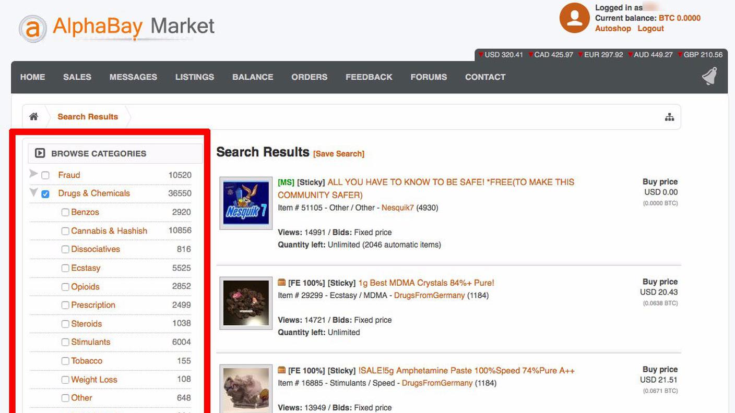Check the Benzos checkbox
735x413 pixels.
tap(65, 212)
